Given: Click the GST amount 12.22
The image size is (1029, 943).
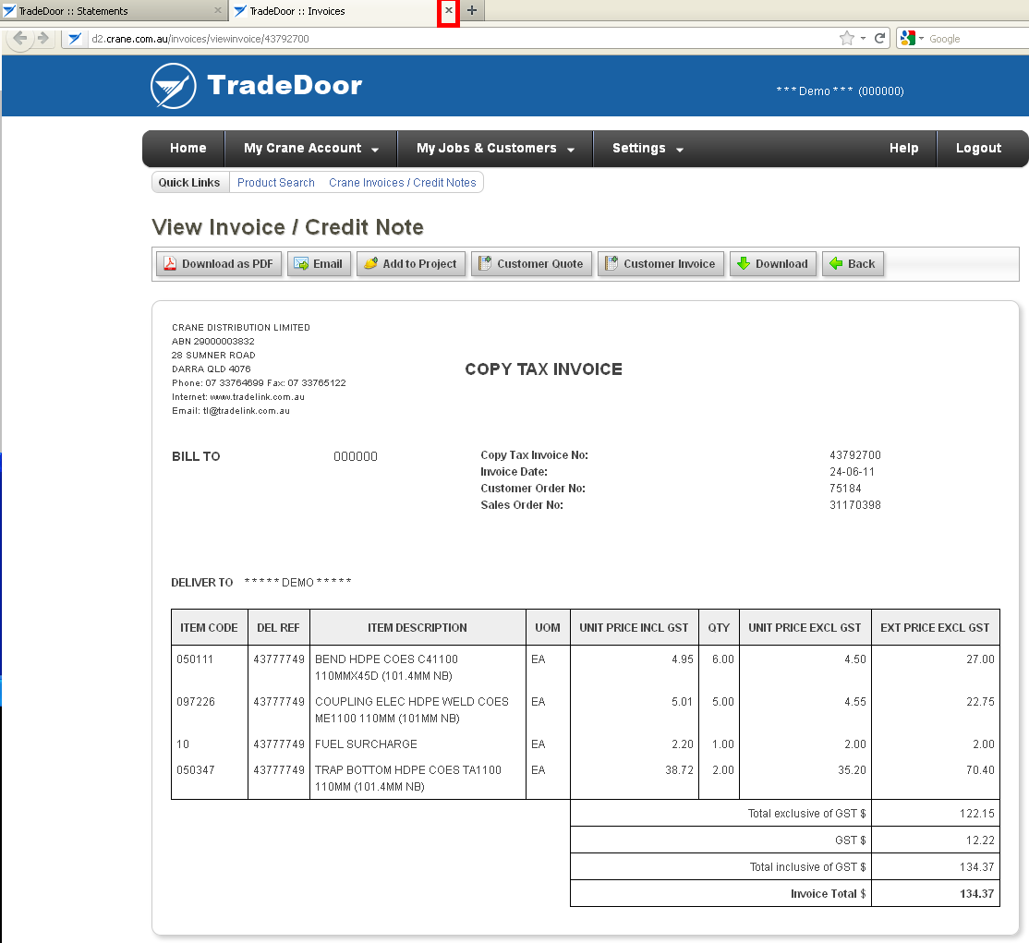Looking at the screenshot, I should click(x=980, y=840).
